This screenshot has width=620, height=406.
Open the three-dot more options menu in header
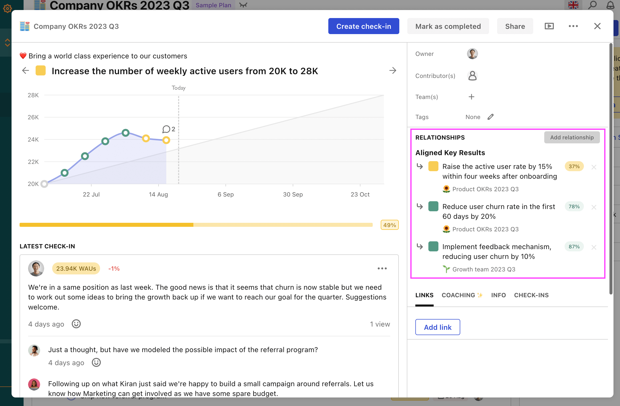click(573, 26)
